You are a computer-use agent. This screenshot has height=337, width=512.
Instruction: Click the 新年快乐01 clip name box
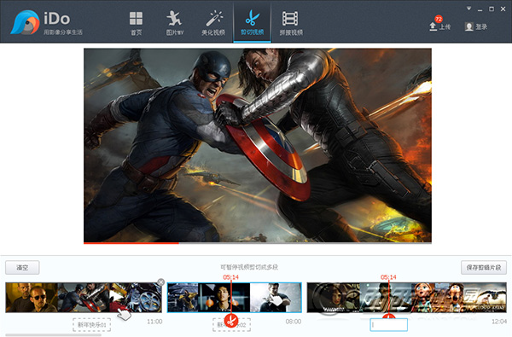point(92,325)
